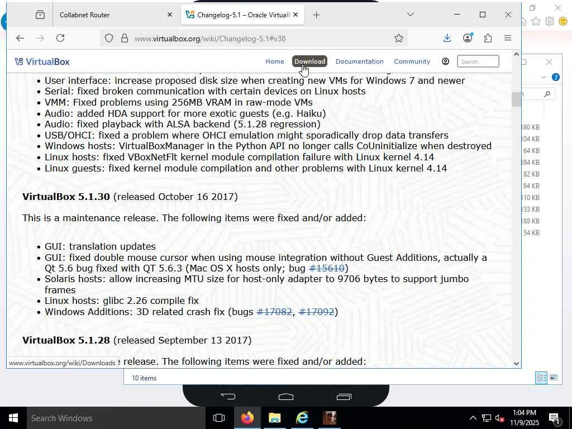Switch to large icons view in the file window
This screenshot has width=572, height=429.
click(x=554, y=378)
